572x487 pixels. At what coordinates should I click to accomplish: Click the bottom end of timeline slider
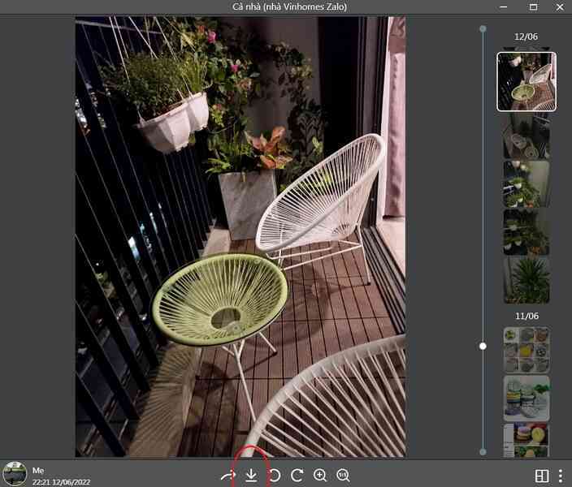coord(483,451)
